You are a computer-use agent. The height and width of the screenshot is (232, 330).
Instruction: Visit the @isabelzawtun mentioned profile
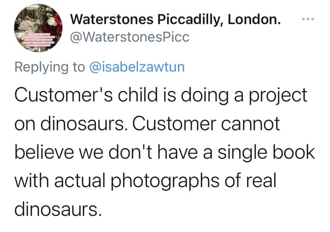coord(137,67)
